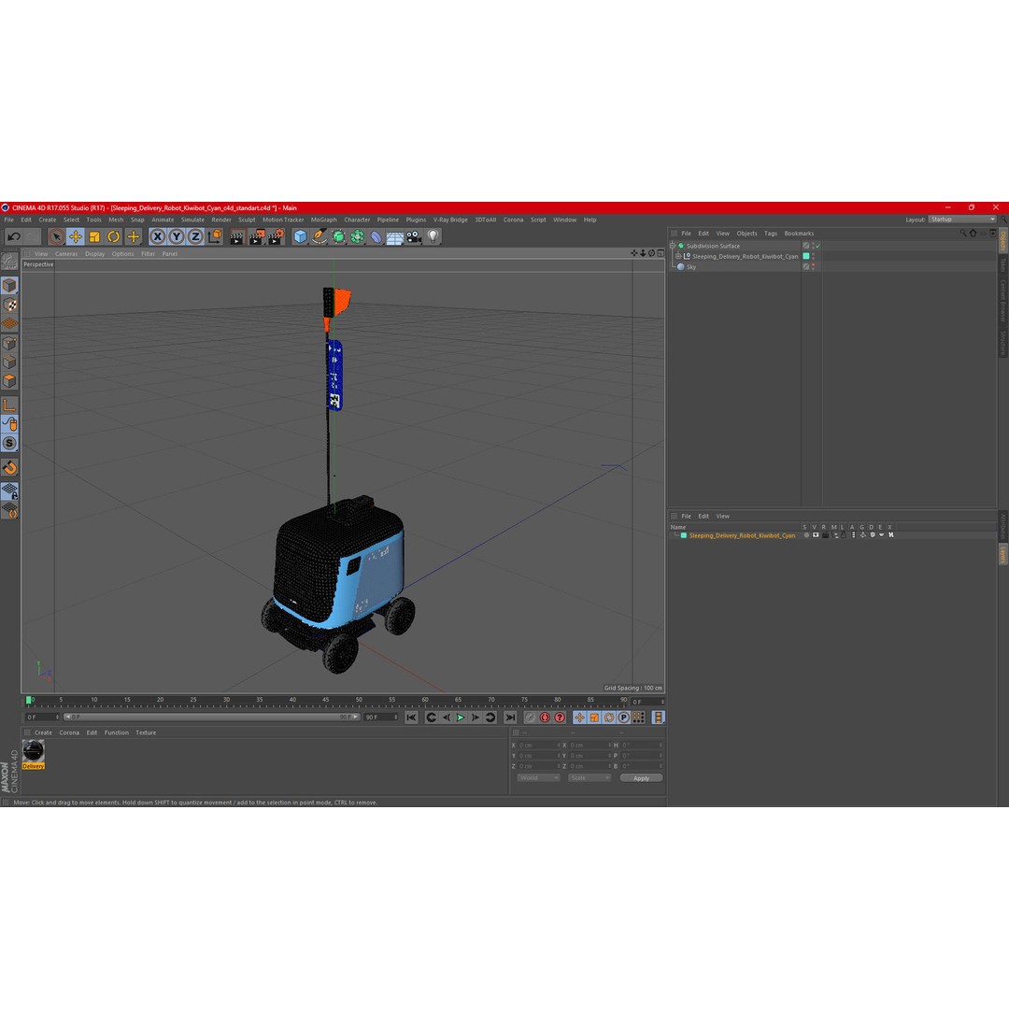The image size is (1009, 1009).
Task: Open the File menu in main menubar
Action: tap(9, 220)
